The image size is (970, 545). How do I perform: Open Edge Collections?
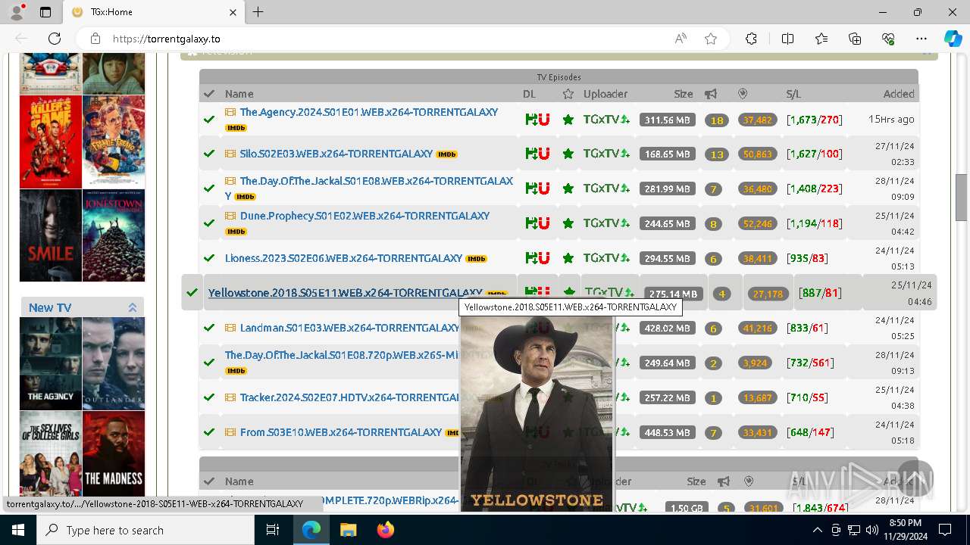[x=855, y=39]
